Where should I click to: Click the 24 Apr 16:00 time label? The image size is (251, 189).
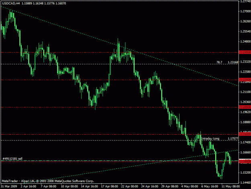coord(150,187)
